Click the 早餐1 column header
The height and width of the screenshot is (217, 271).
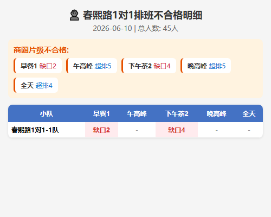click(101, 114)
